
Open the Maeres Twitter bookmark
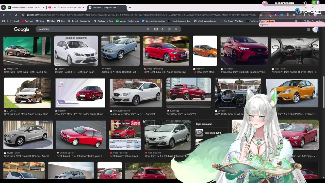(127, 21)
